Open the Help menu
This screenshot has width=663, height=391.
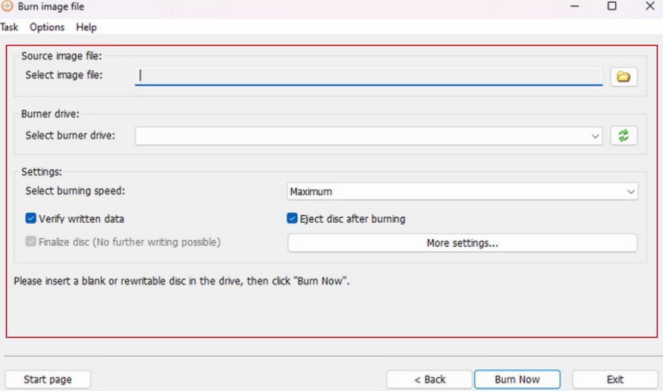click(86, 27)
